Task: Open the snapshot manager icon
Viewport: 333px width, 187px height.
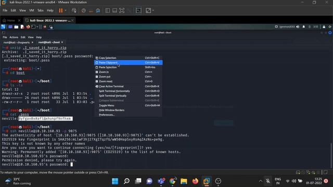Action: click(98, 10)
